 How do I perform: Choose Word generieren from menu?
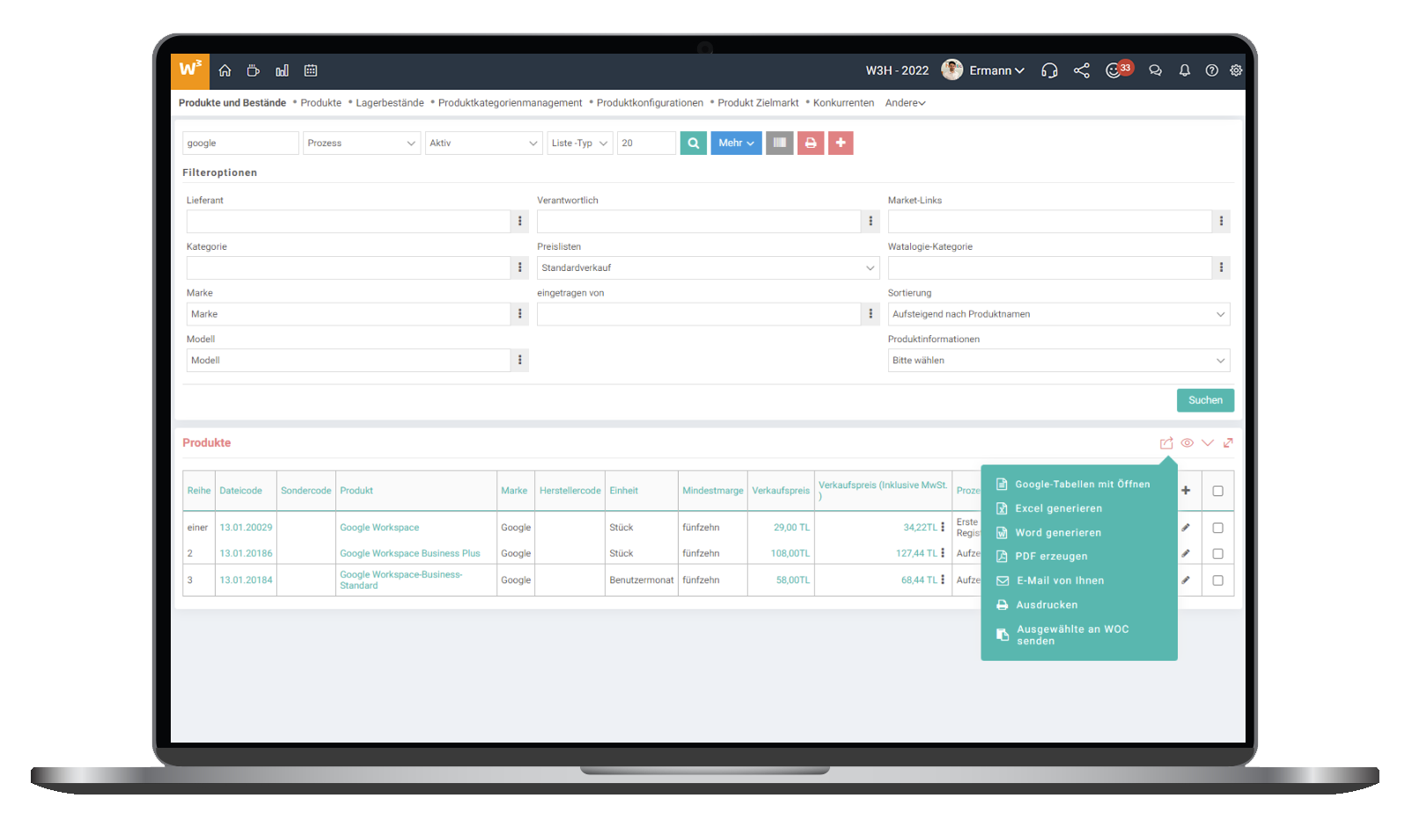pos(1058,532)
